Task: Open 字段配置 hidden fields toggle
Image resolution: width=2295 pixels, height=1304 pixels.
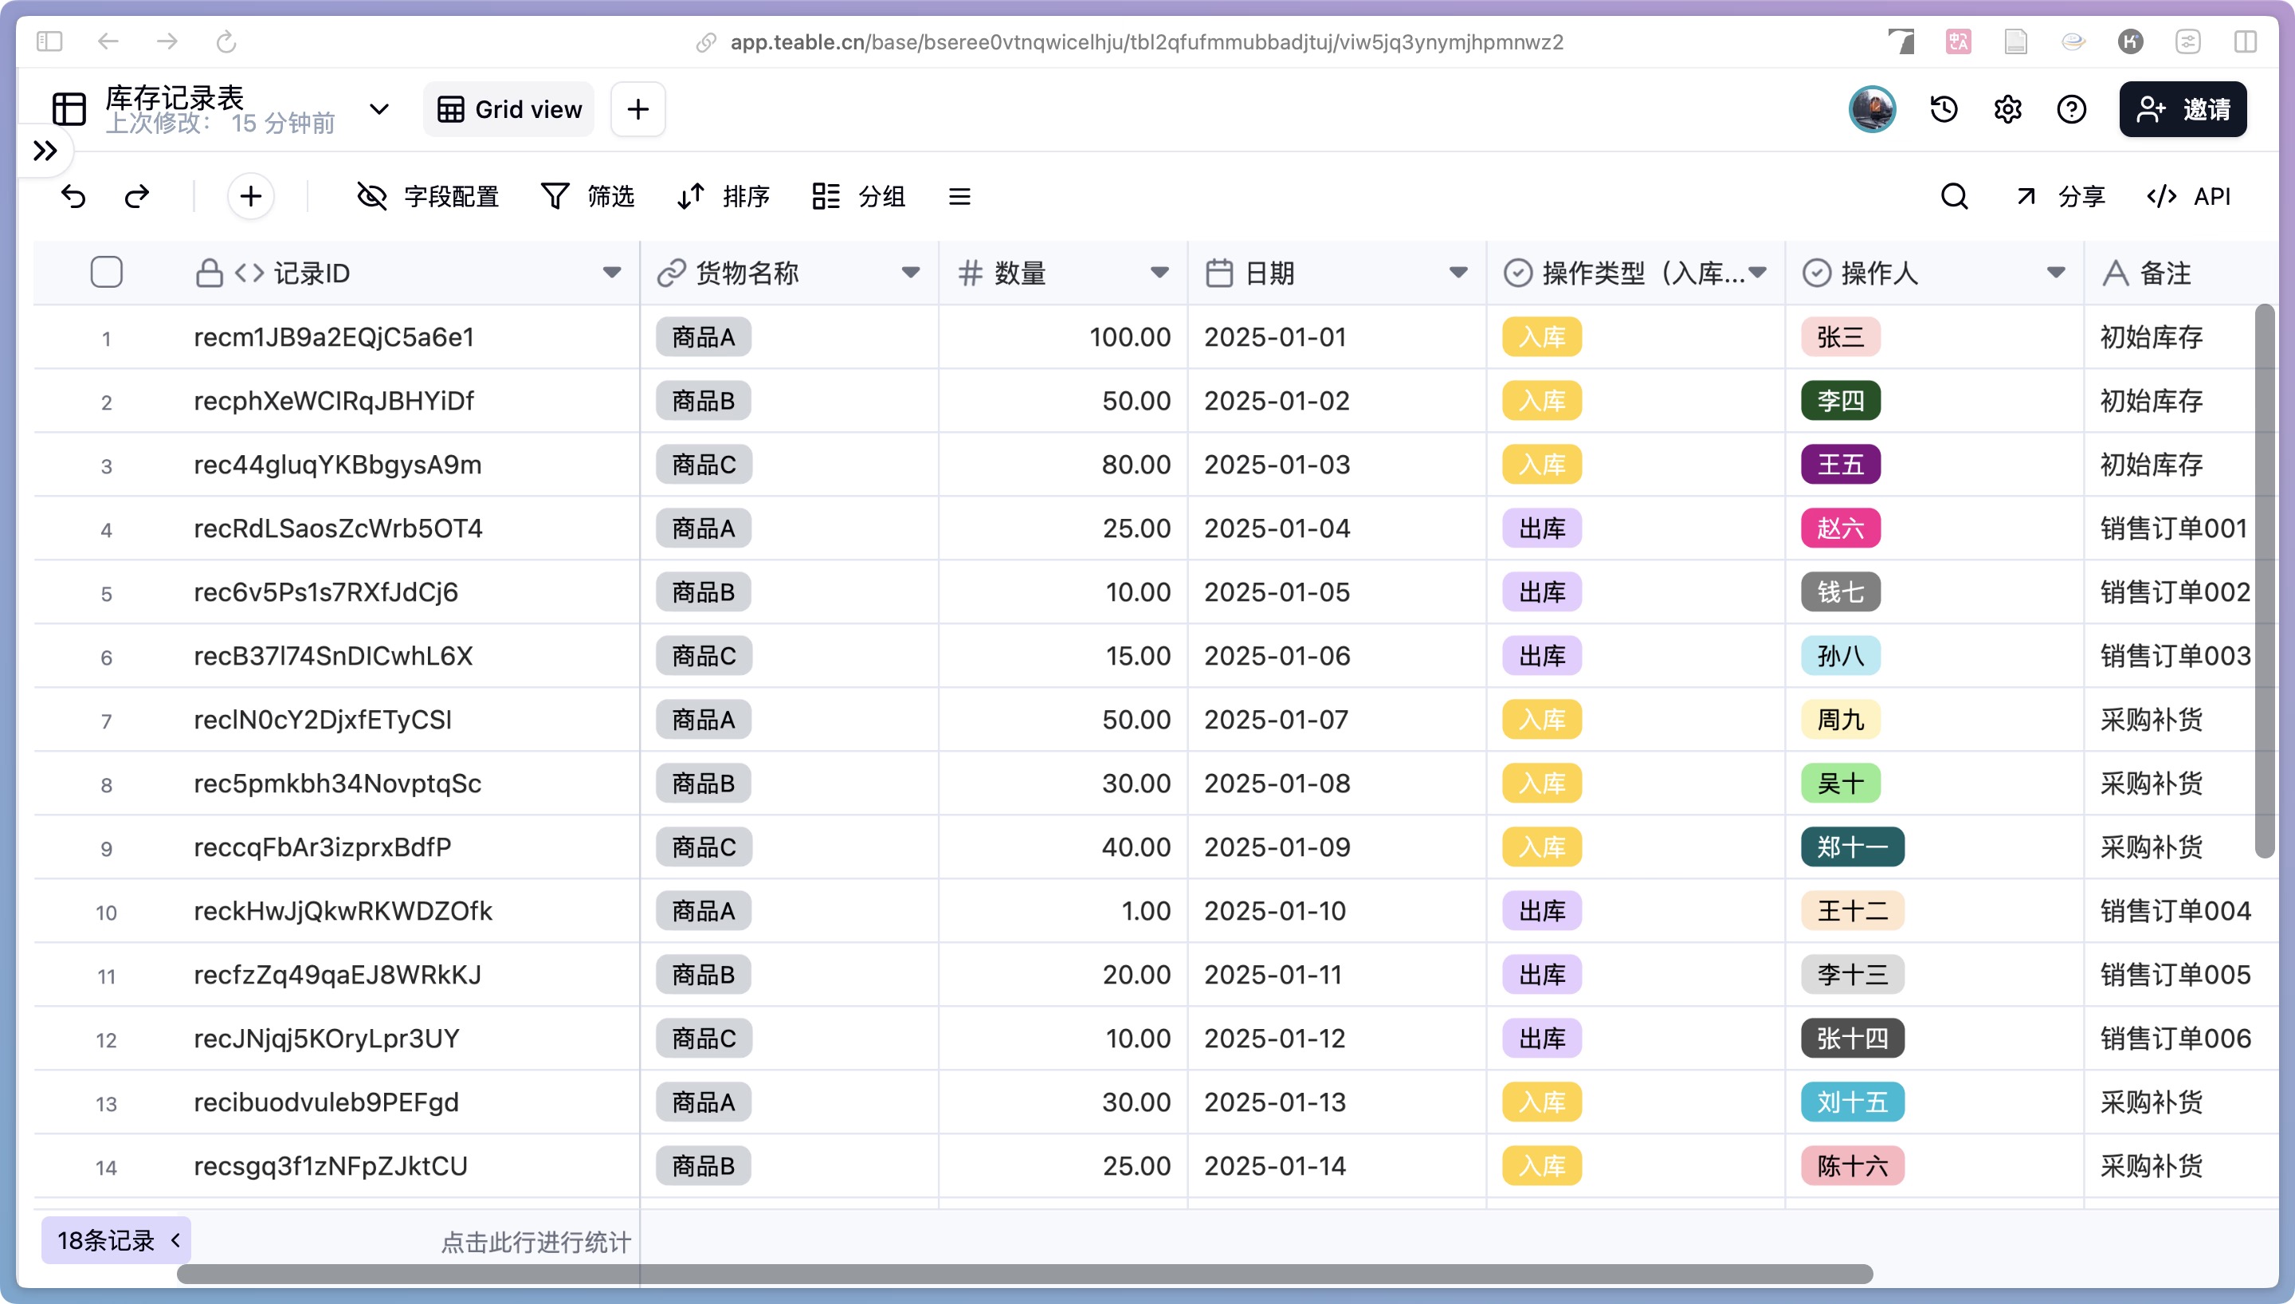Action: 428,196
